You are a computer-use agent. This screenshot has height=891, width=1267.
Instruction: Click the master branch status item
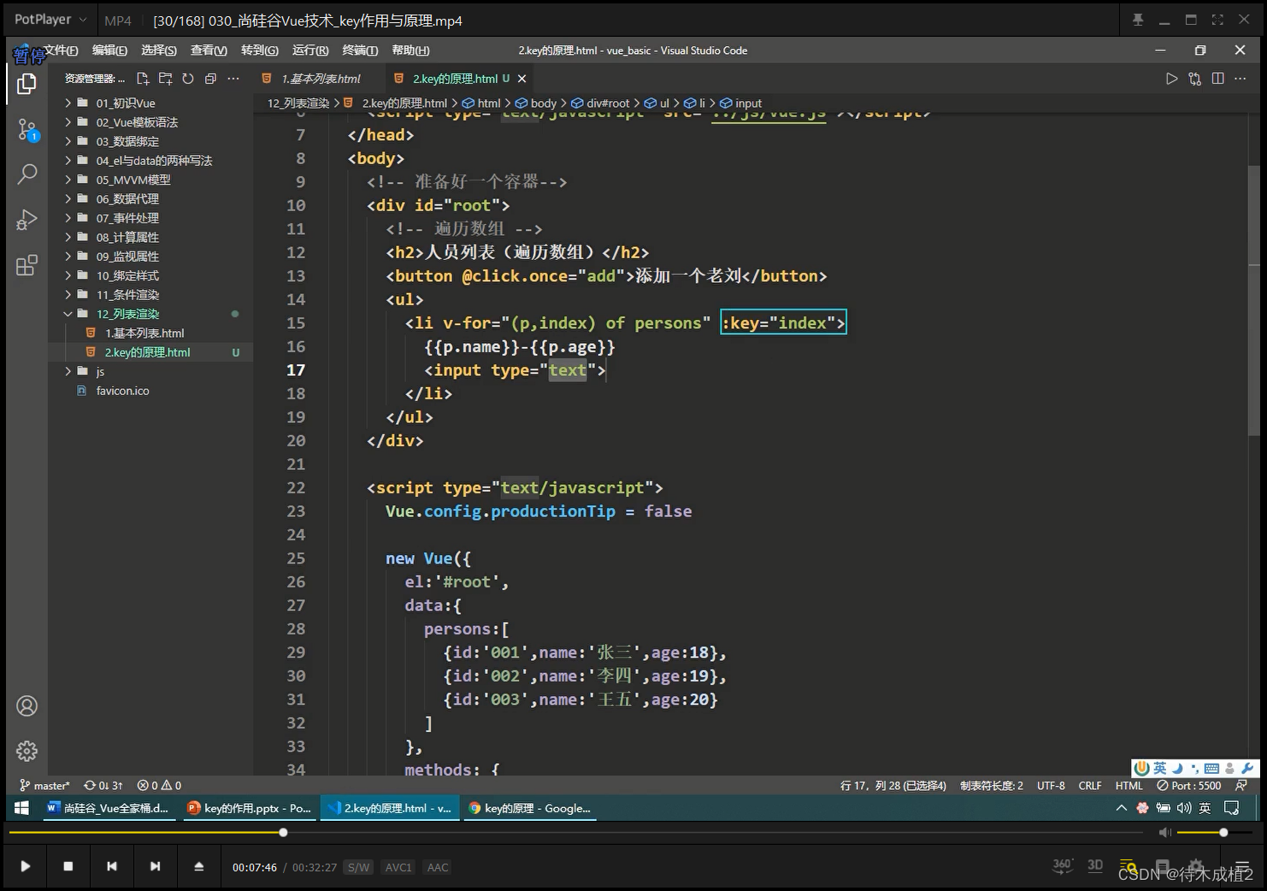coord(44,785)
